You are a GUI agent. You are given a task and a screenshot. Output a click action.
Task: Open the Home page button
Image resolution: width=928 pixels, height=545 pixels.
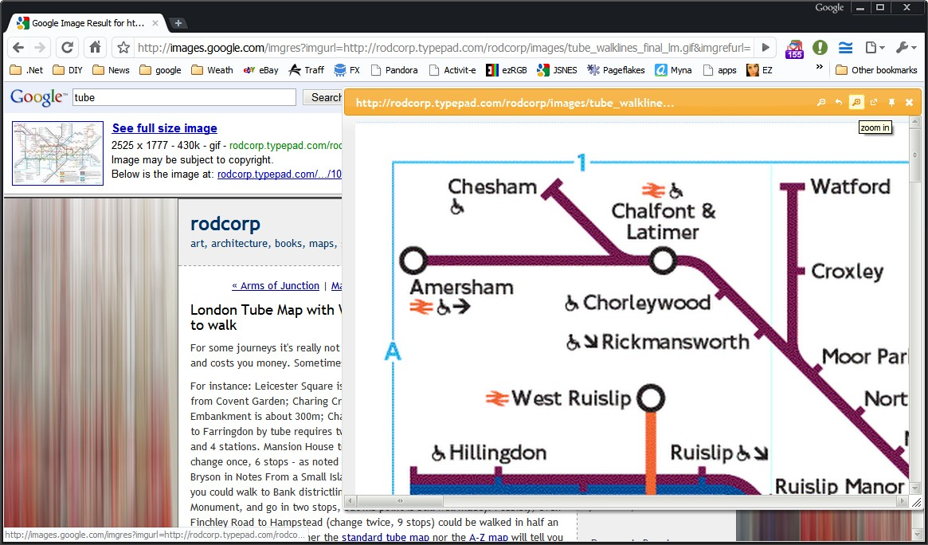tap(96, 47)
